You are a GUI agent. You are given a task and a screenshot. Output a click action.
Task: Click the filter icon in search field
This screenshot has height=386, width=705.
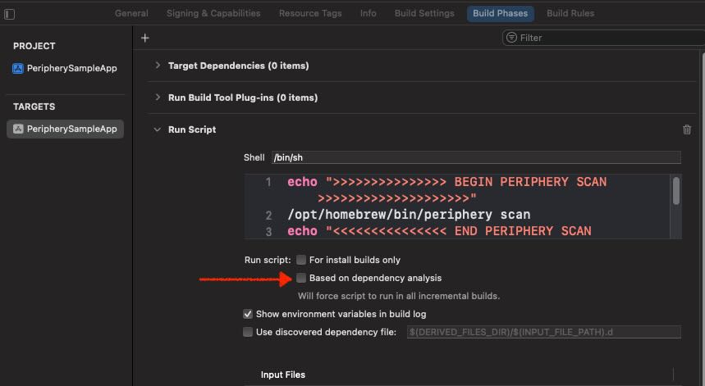point(511,38)
